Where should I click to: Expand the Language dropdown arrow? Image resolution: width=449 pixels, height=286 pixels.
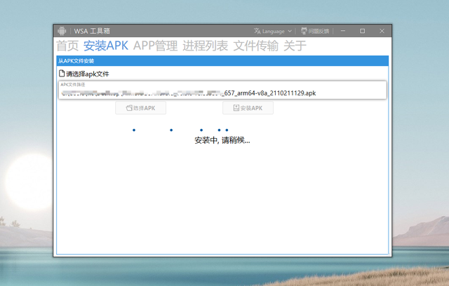coord(290,31)
